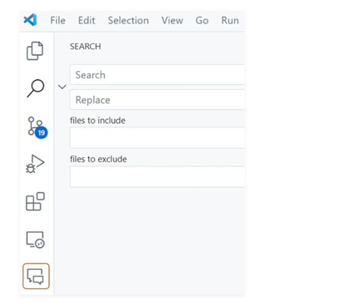Open the Run menu

(x=230, y=21)
